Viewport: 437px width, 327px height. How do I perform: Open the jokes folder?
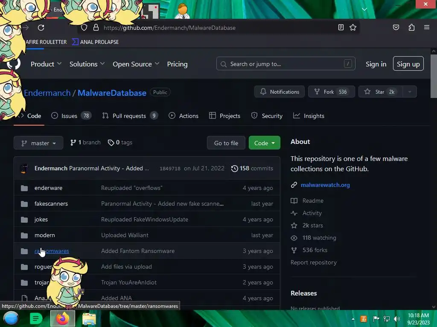41,219
